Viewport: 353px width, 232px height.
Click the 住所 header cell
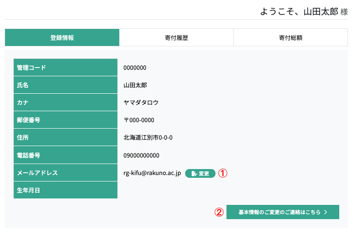[66, 137]
